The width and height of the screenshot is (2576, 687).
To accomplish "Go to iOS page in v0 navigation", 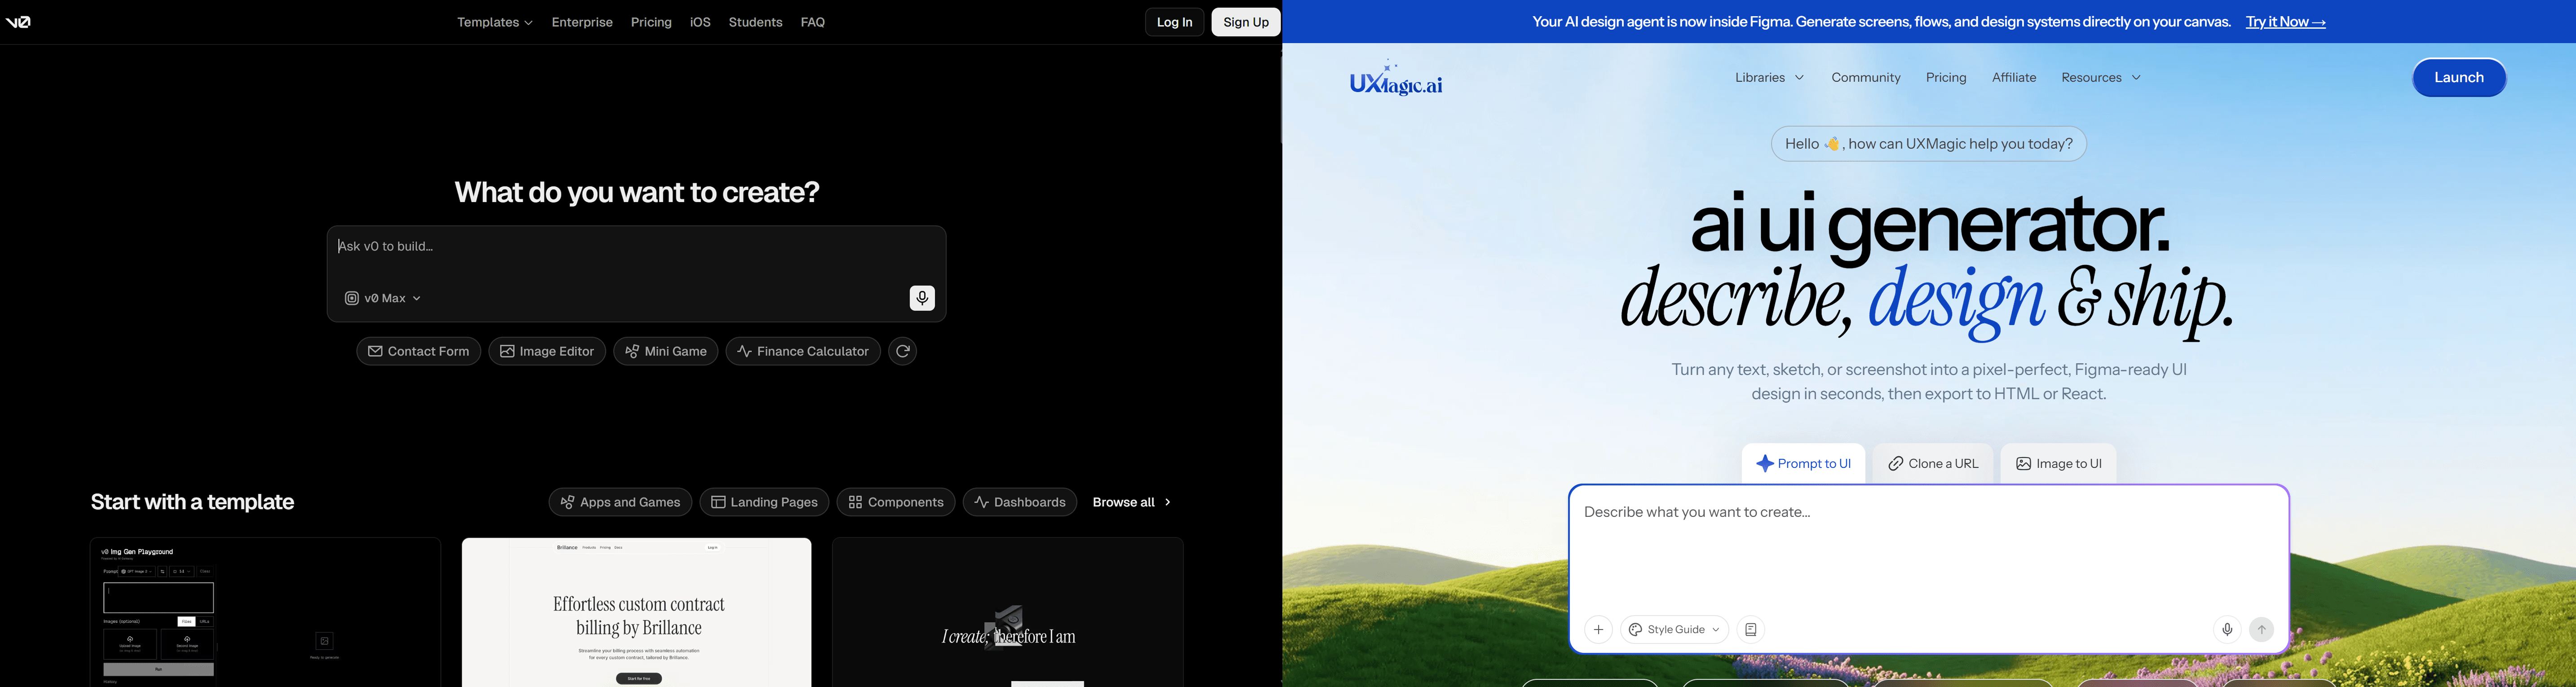I will tap(700, 22).
